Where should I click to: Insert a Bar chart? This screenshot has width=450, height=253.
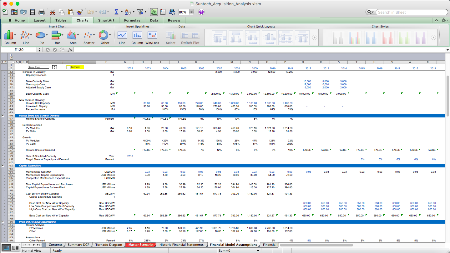pyautogui.click(x=58, y=37)
